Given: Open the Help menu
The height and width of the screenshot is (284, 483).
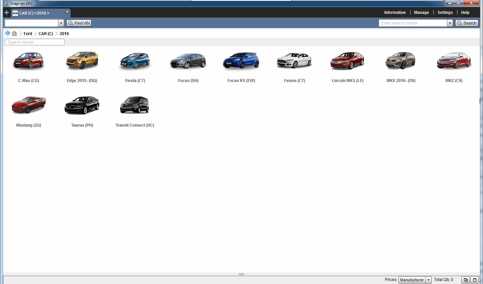Looking at the screenshot, I should click(x=465, y=13).
